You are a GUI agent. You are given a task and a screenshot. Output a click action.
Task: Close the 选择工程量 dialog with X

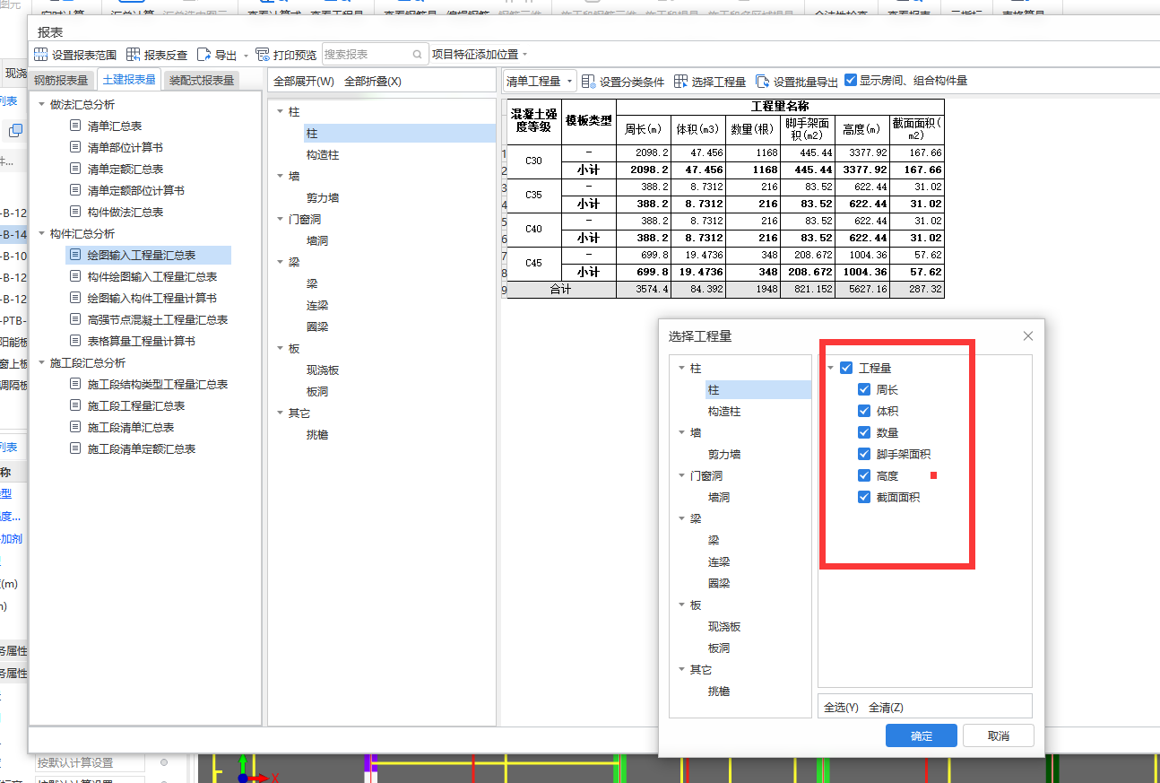(x=1028, y=336)
